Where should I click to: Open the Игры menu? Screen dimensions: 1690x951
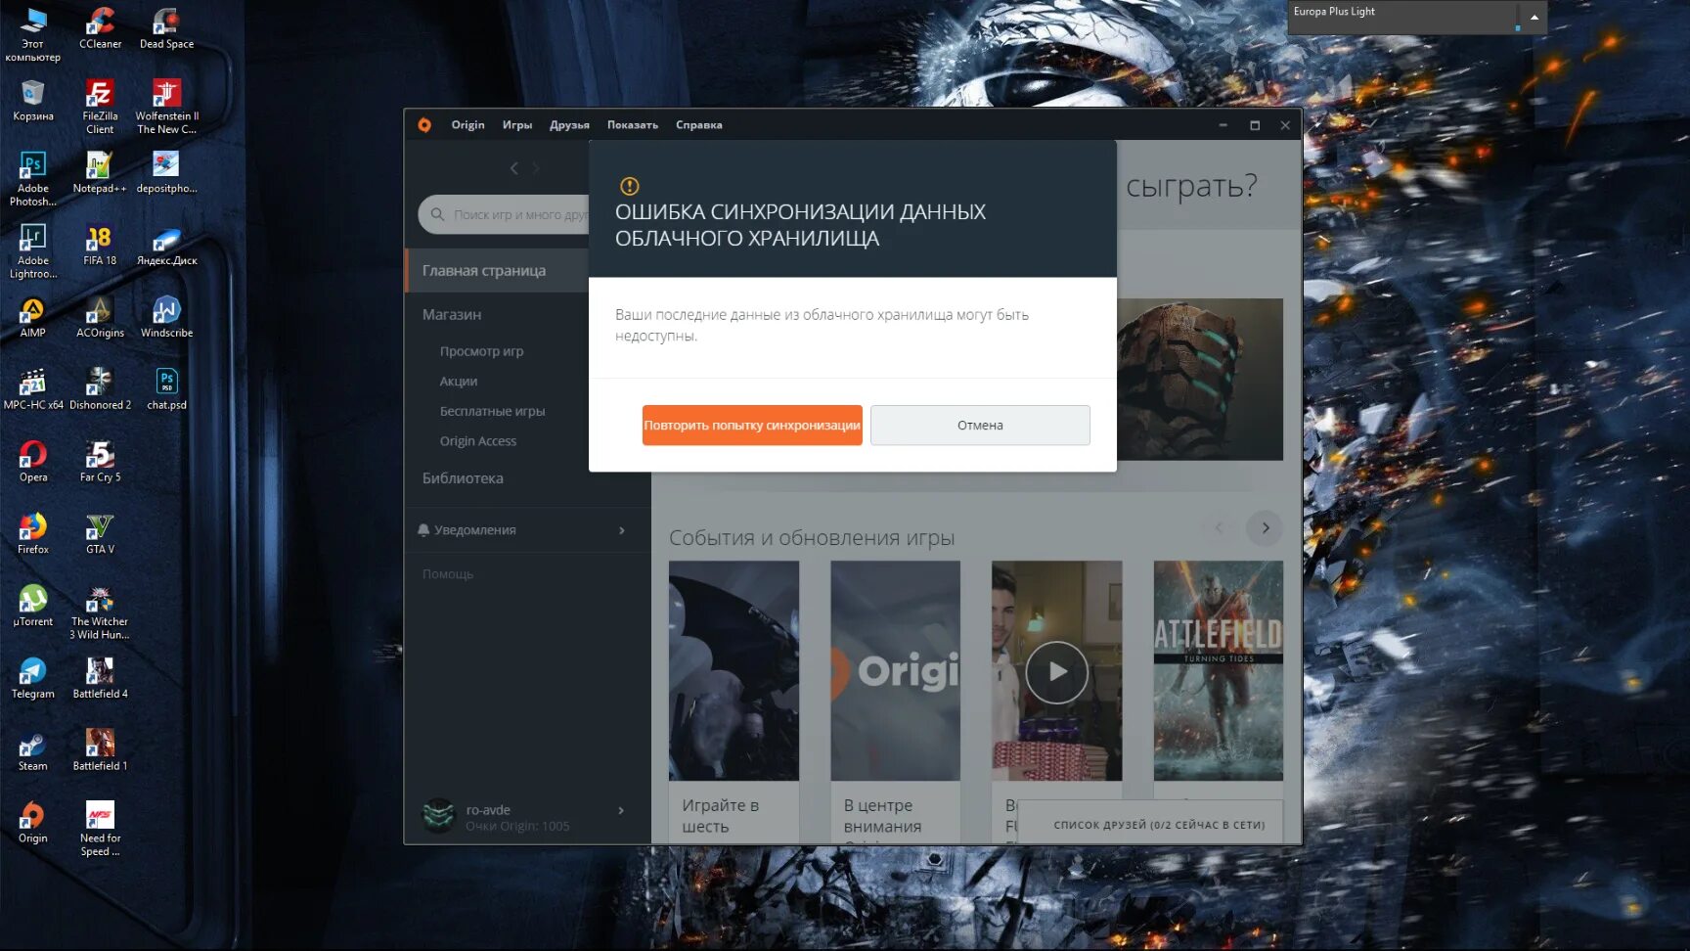517,125
